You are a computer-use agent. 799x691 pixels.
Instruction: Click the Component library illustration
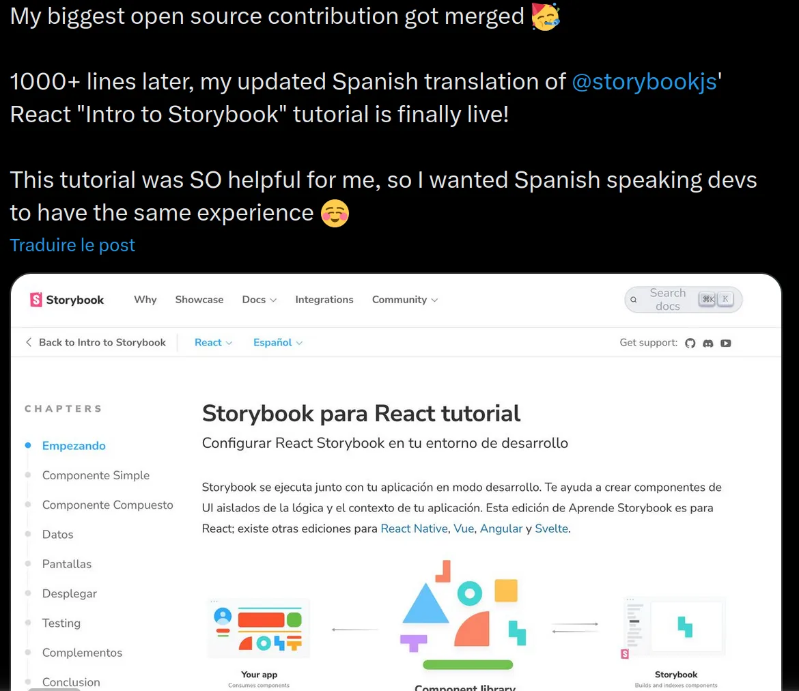coord(465,616)
